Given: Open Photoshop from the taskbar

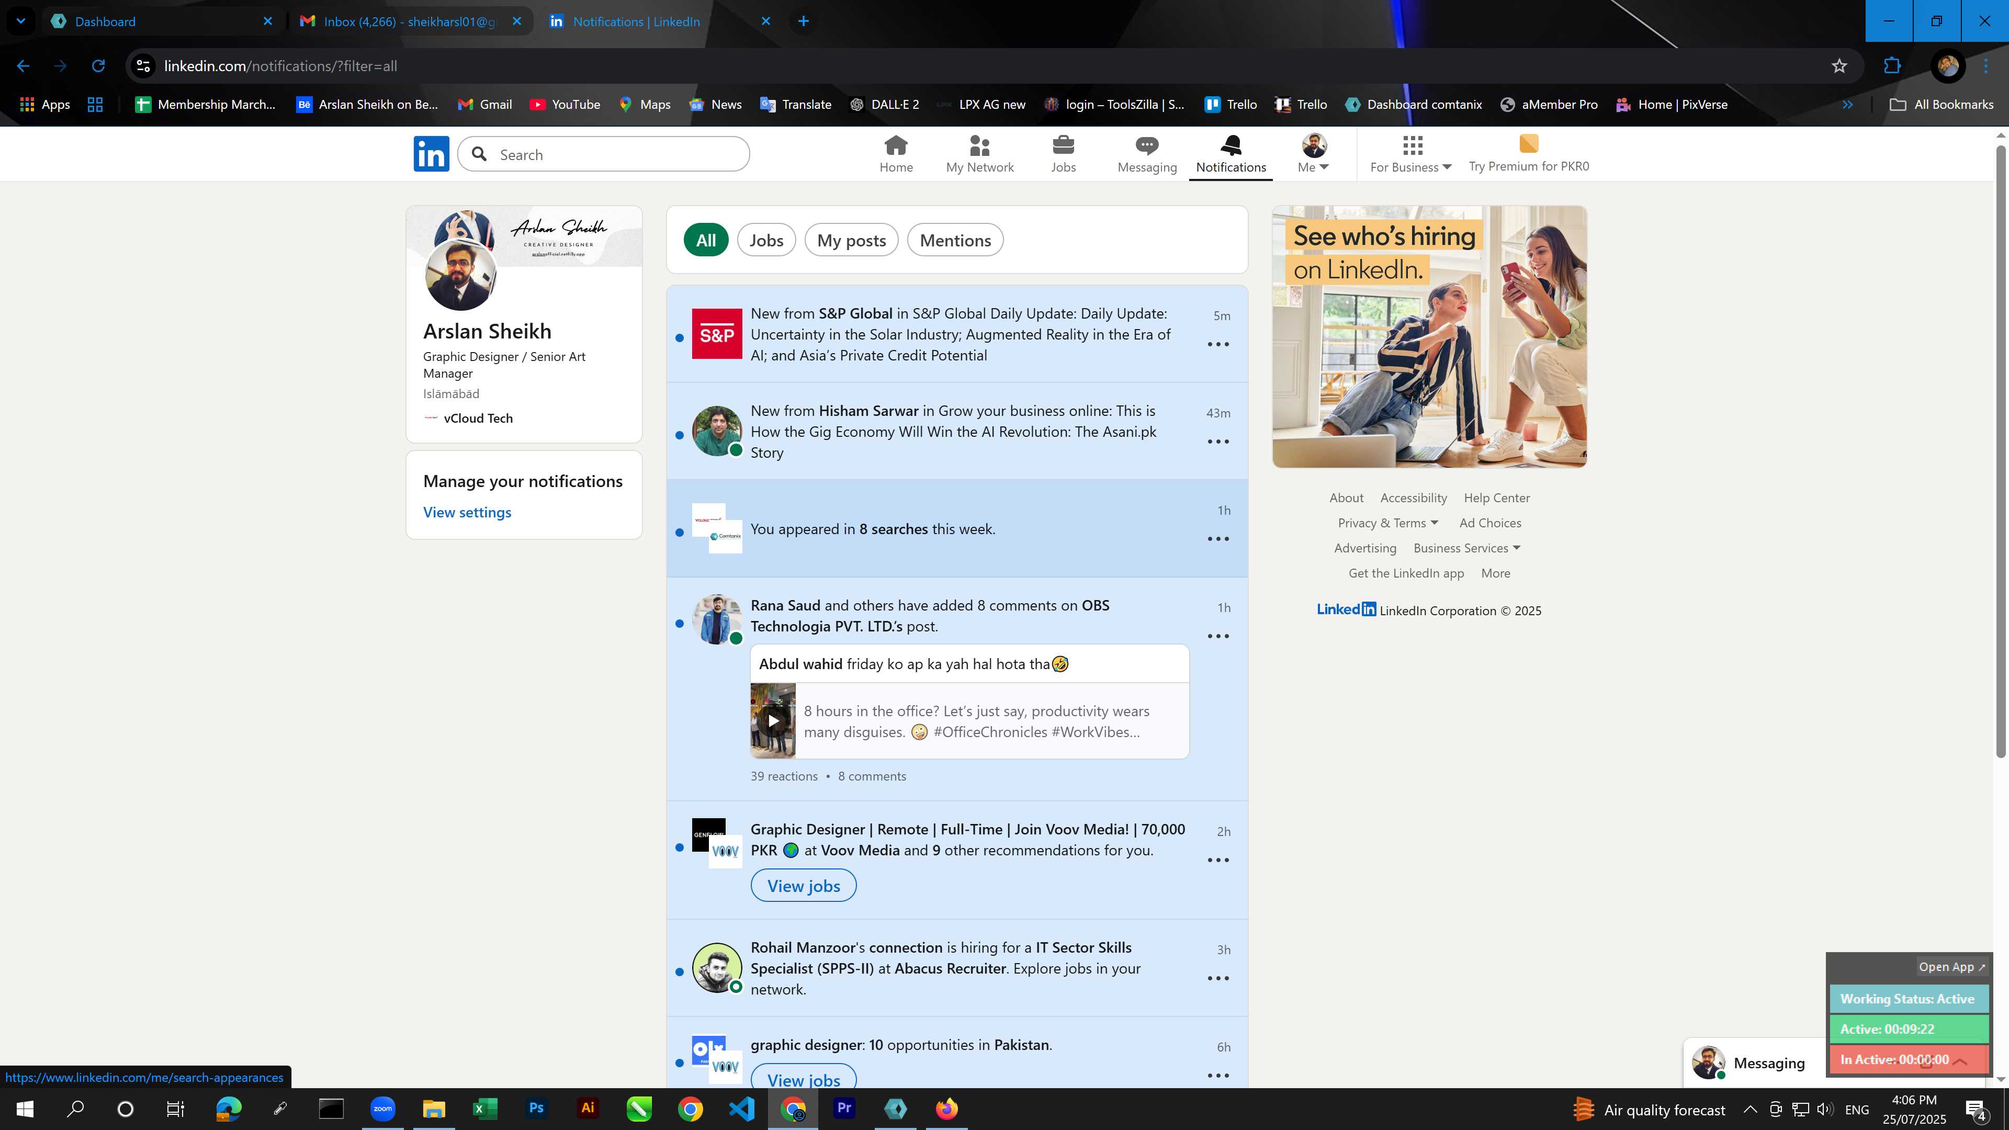Looking at the screenshot, I should point(537,1108).
